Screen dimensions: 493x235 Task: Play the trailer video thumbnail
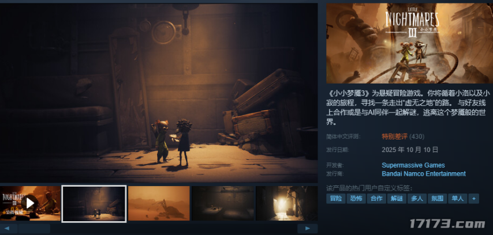(x=31, y=203)
